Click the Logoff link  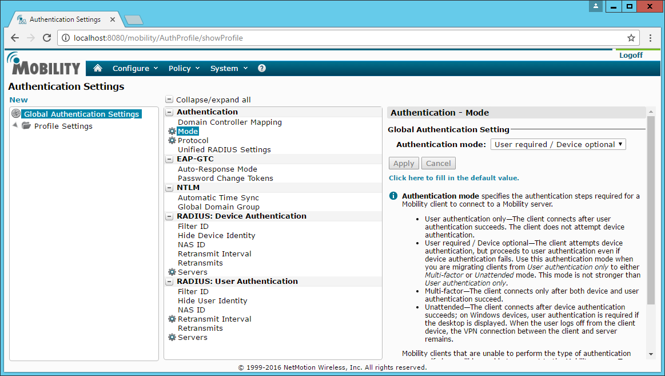(631, 55)
